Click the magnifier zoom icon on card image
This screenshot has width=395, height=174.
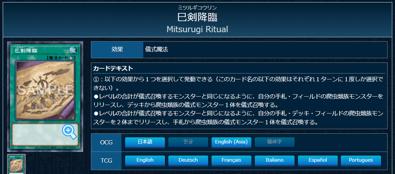tap(69, 132)
